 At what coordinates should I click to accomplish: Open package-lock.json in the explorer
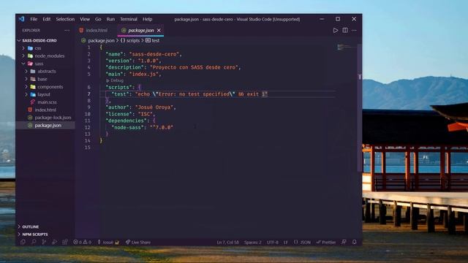coord(53,118)
